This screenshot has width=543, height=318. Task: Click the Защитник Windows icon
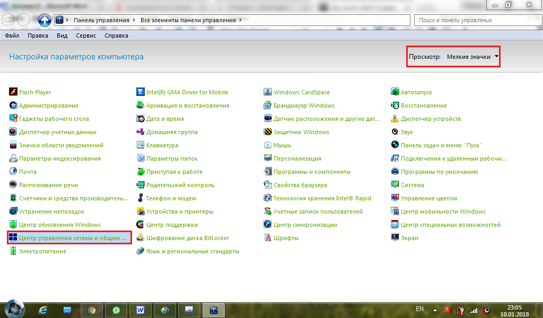(268, 131)
